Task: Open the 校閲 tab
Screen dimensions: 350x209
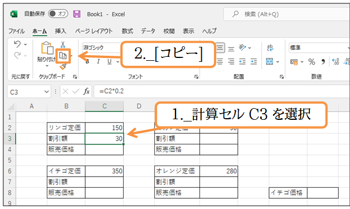Action: 169,31
